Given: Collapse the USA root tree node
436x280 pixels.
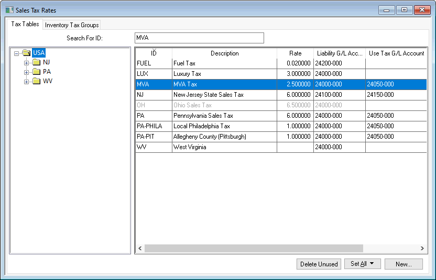Looking at the screenshot, I should coord(17,53).
